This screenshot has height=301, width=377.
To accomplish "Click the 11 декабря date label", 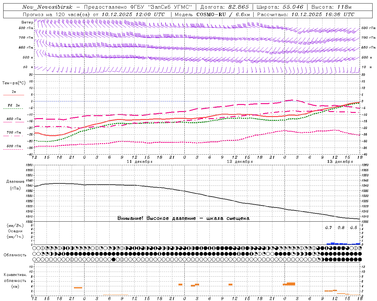I will click(x=140, y=162).
